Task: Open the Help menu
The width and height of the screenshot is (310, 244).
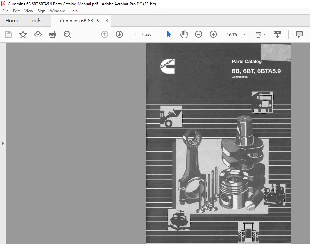Action: click(73, 11)
